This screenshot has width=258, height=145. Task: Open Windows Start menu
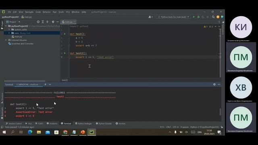pyautogui.click(x=4, y=132)
